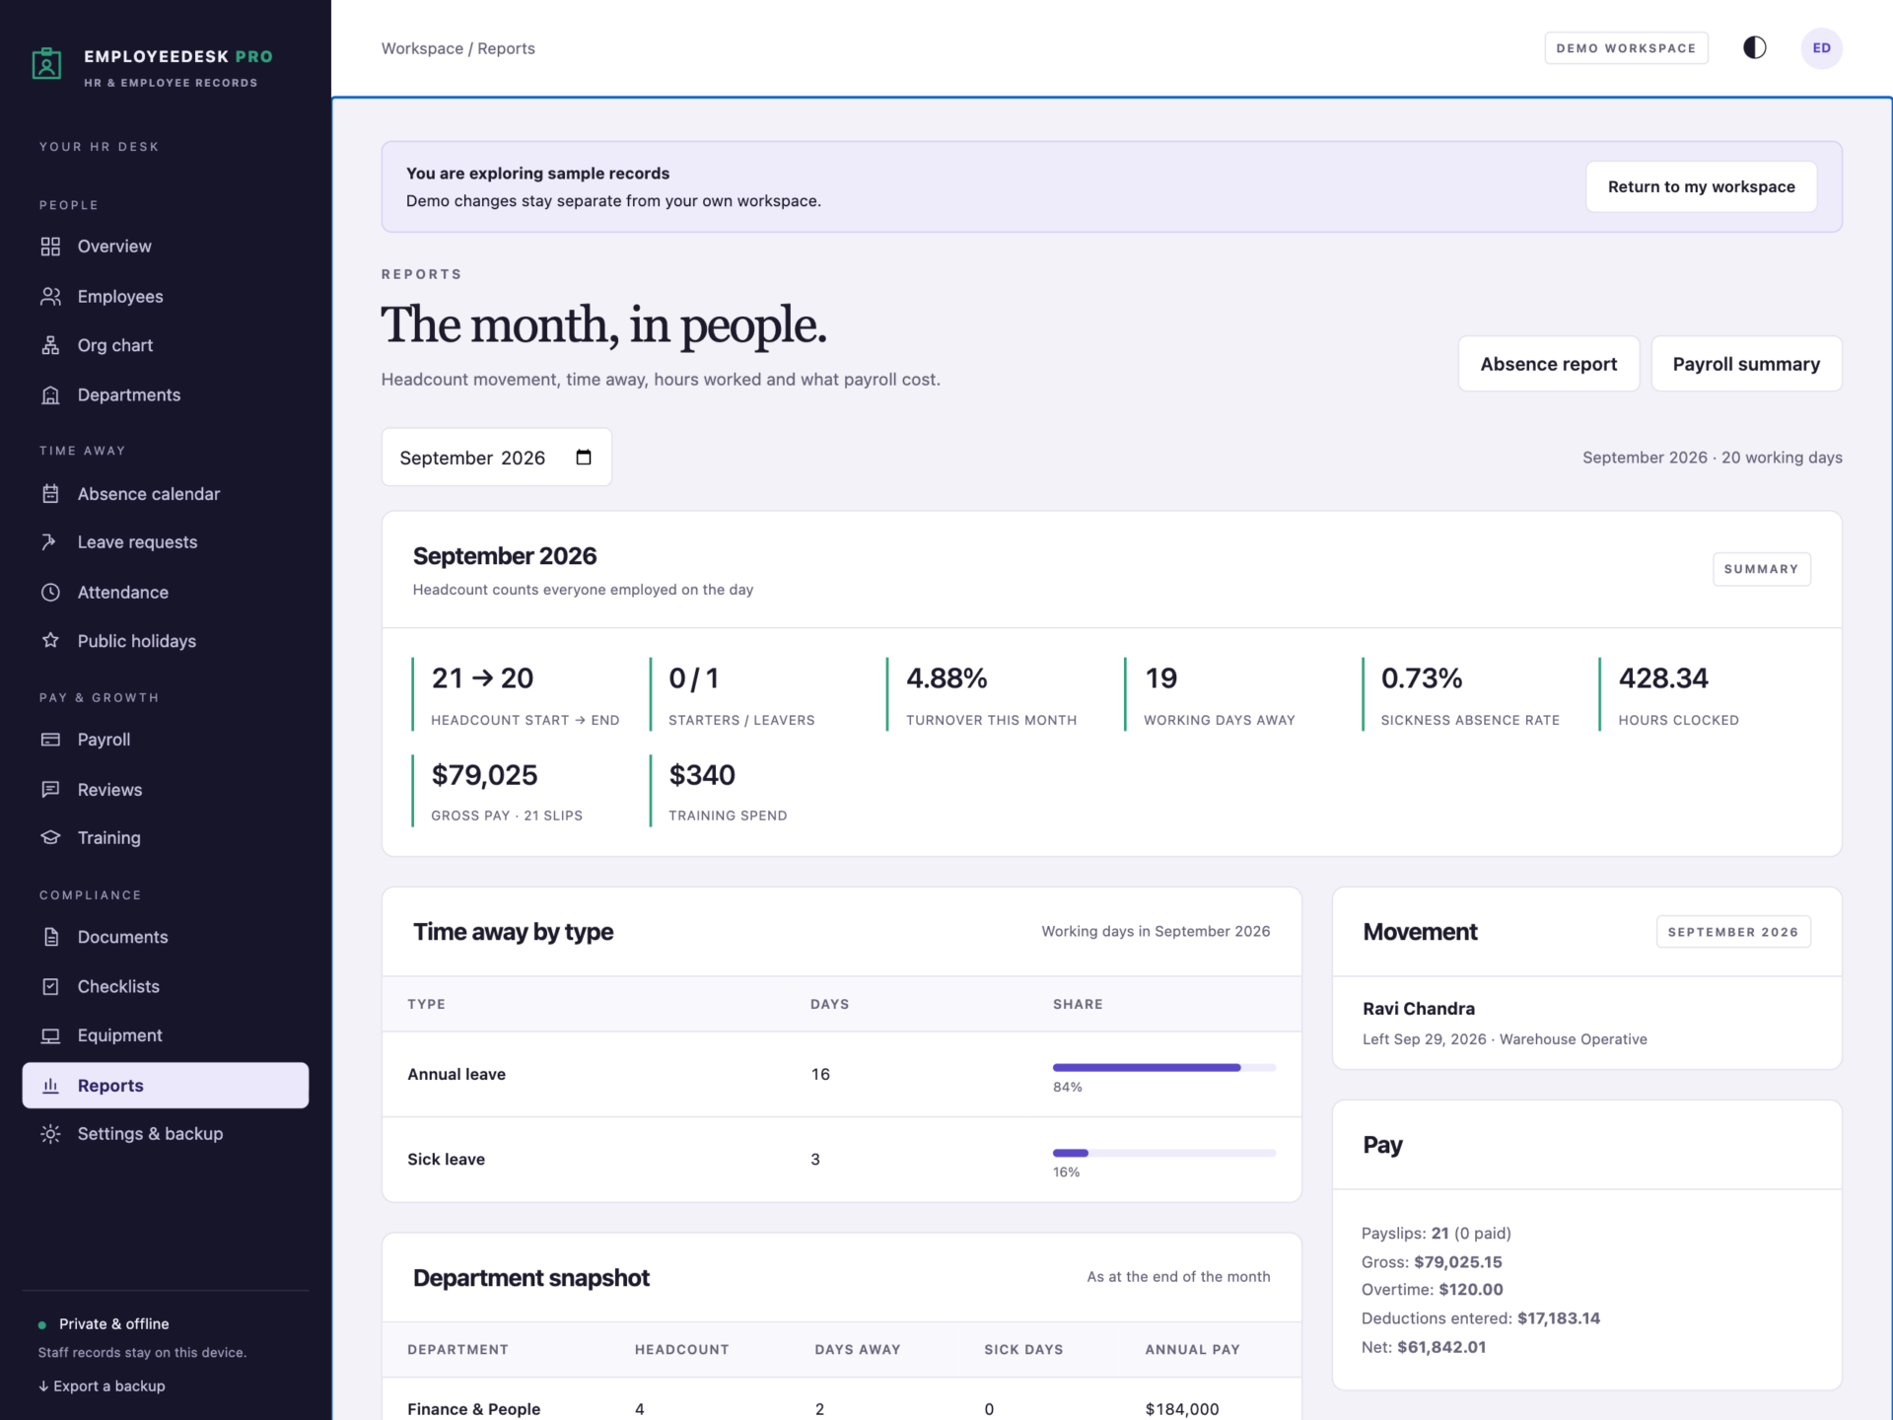Click the Export a backup link

point(102,1385)
